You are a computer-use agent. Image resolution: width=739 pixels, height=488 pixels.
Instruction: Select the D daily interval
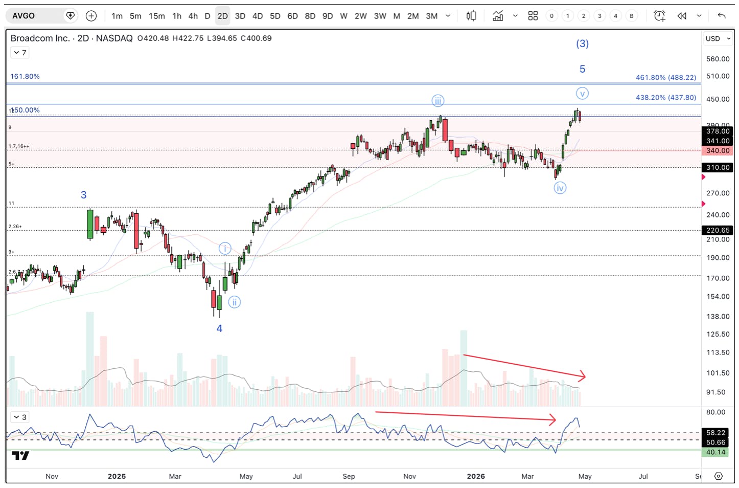tap(207, 16)
